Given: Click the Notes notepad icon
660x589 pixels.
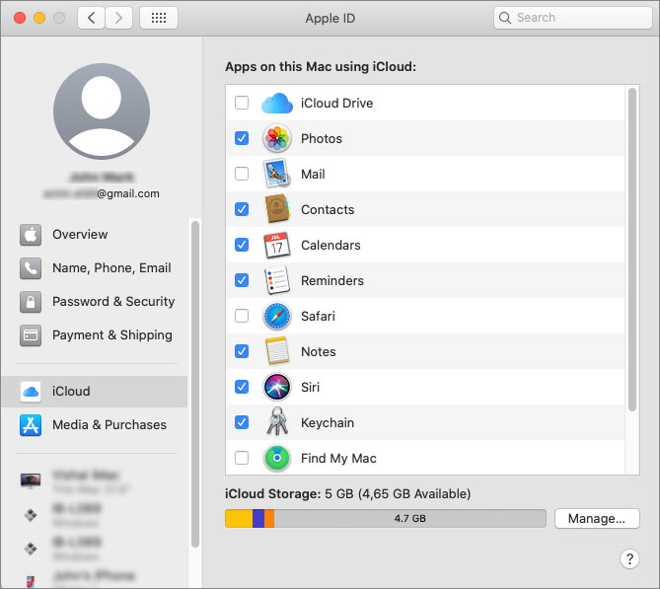Looking at the screenshot, I should tap(277, 351).
